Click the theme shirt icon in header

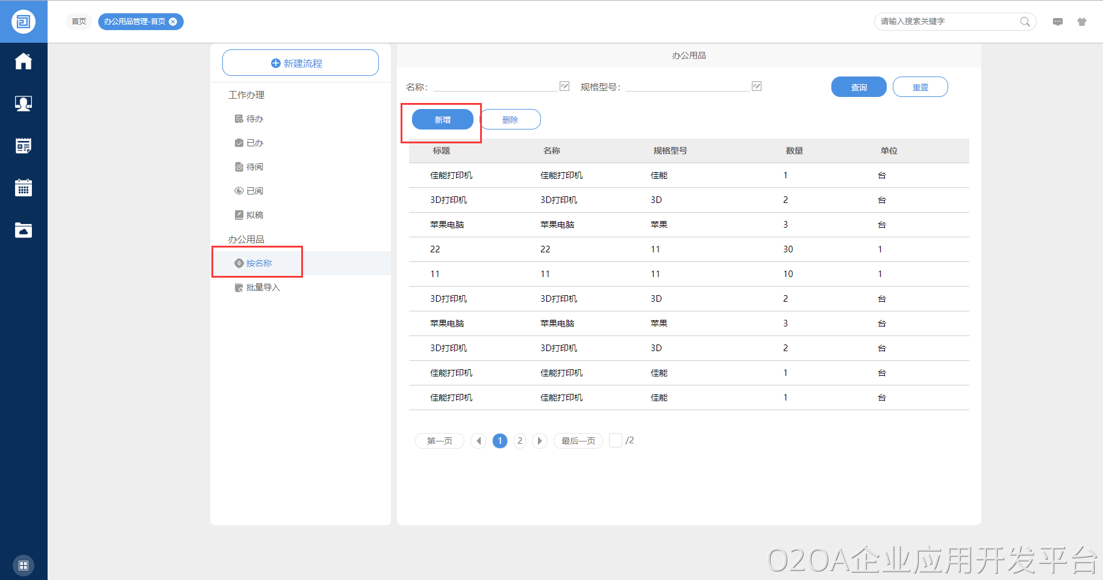click(x=1081, y=22)
